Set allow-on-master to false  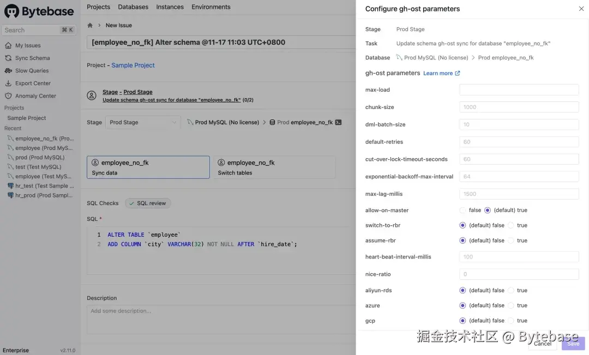click(462, 210)
